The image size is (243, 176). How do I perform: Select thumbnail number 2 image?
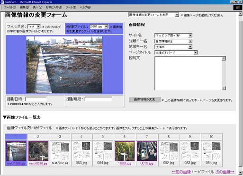(38, 151)
